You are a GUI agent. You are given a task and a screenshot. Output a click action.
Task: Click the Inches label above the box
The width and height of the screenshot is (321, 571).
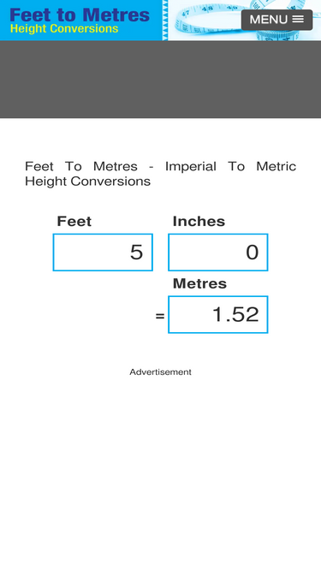[199, 222]
